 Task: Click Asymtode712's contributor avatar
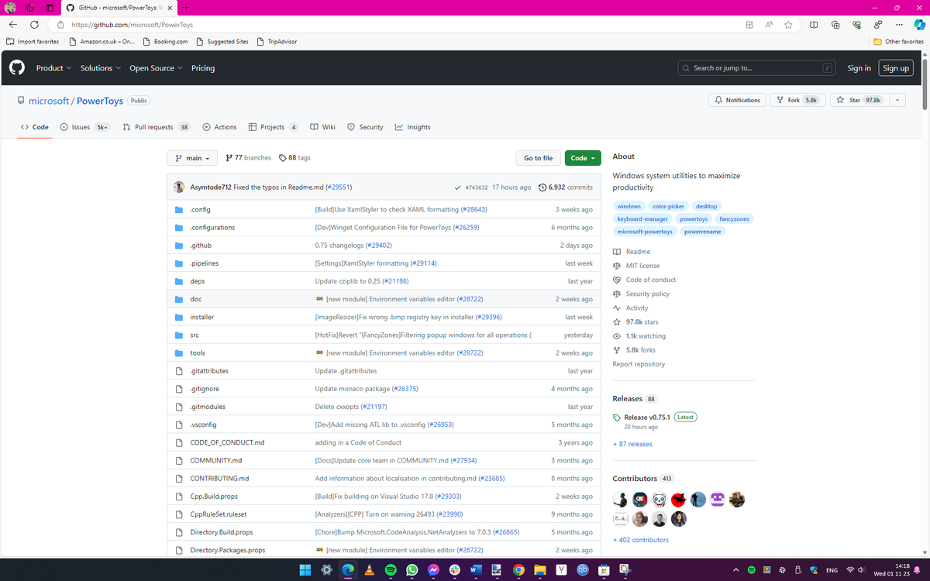click(x=178, y=187)
